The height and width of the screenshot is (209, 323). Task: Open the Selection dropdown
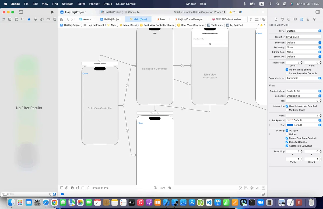pyautogui.click(x=303, y=42)
